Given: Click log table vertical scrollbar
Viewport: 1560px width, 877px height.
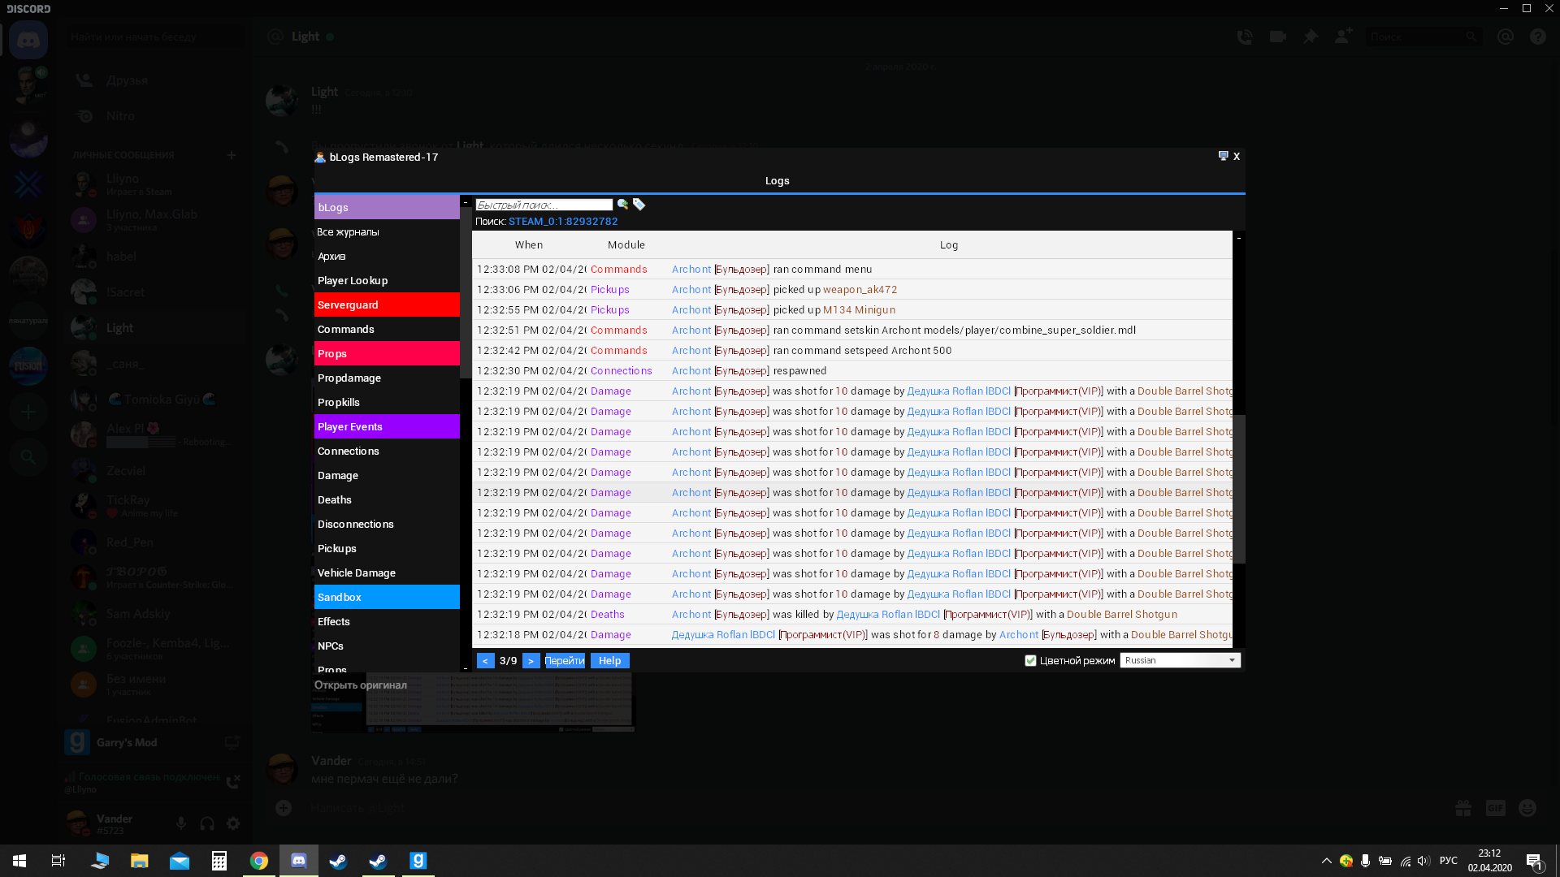Looking at the screenshot, I should [x=1239, y=489].
